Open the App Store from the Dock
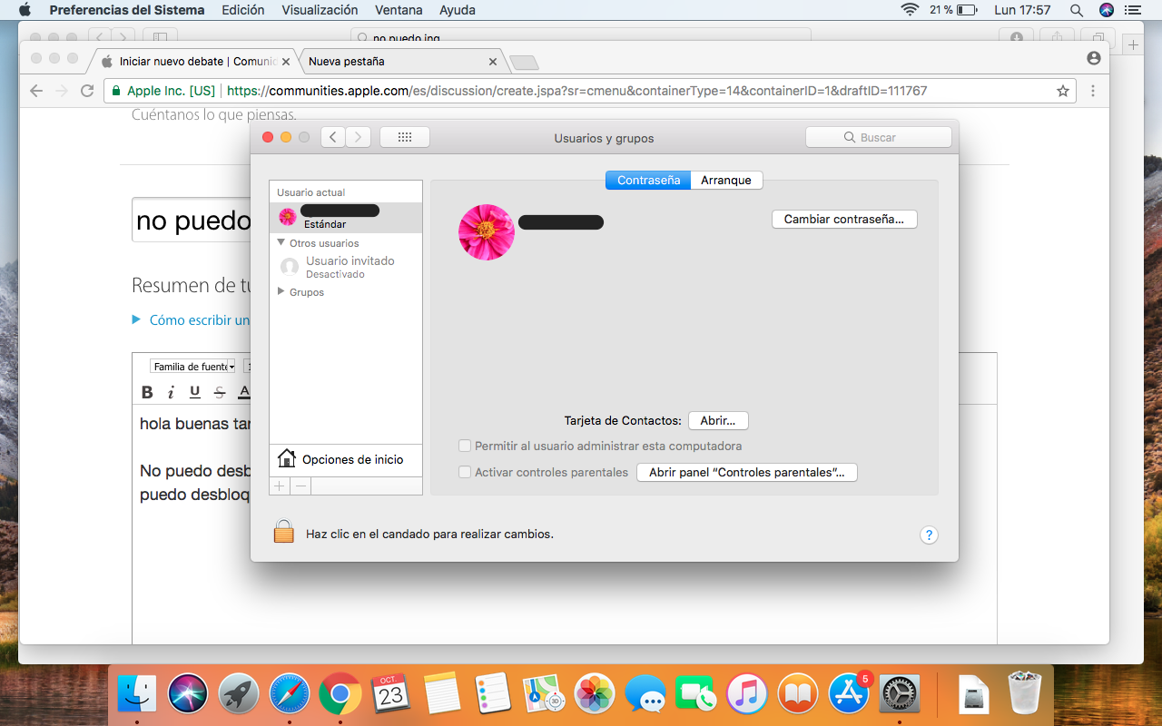The height and width of the screenshot is (726, 1162). [849, 694]
